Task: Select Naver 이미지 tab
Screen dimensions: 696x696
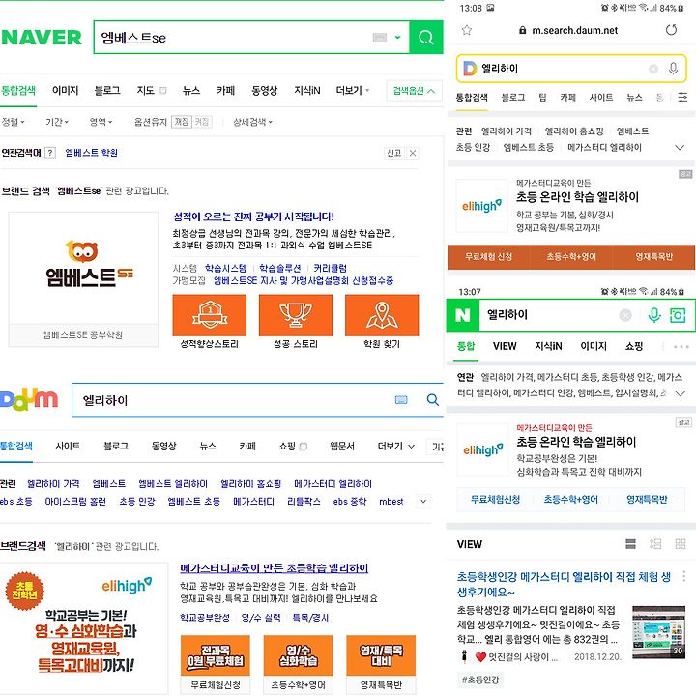Action: click(66, 91)
